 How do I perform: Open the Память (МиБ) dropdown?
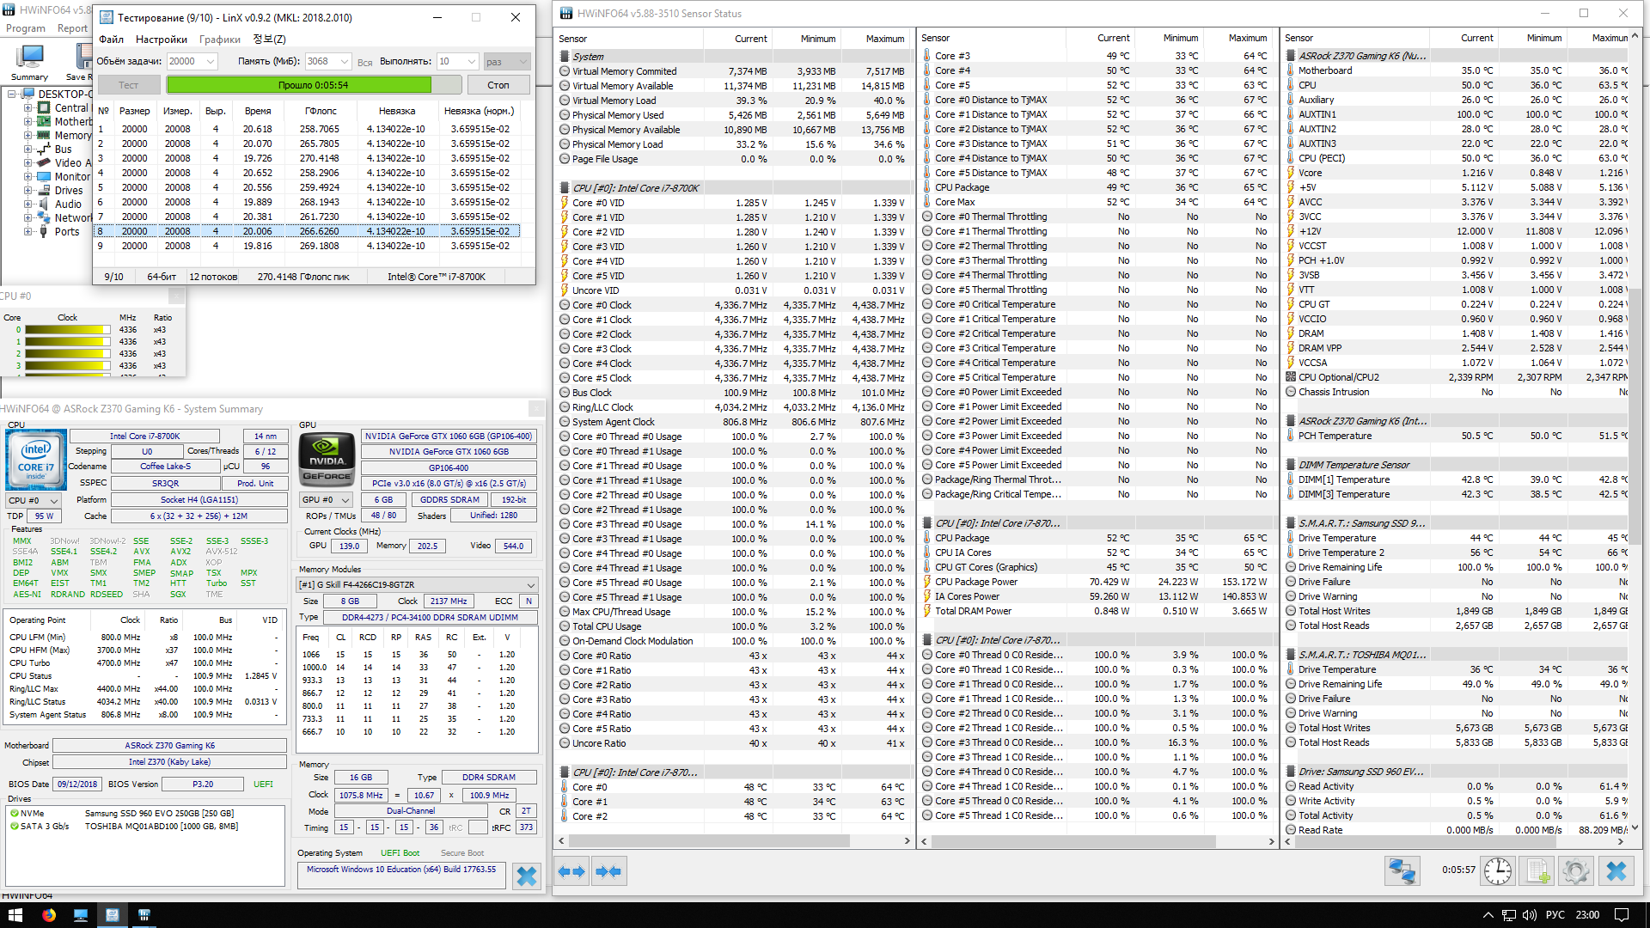(x=345, y=61)
